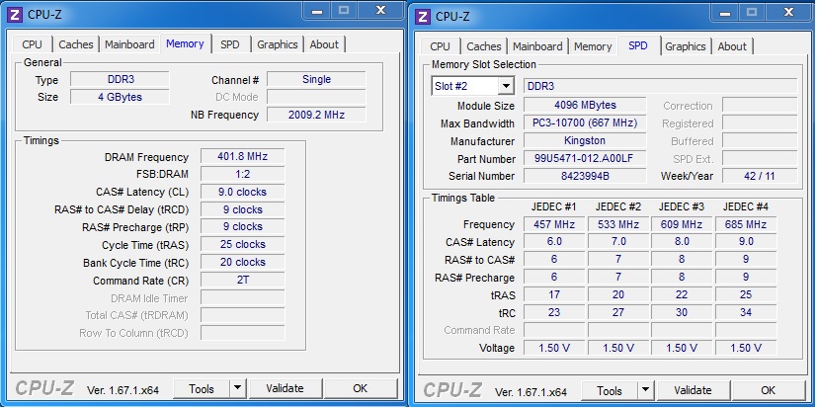Click the empty Correction field in SPD tab
Viewport: 818px width, 408px height.
click(x=760, y=105)
